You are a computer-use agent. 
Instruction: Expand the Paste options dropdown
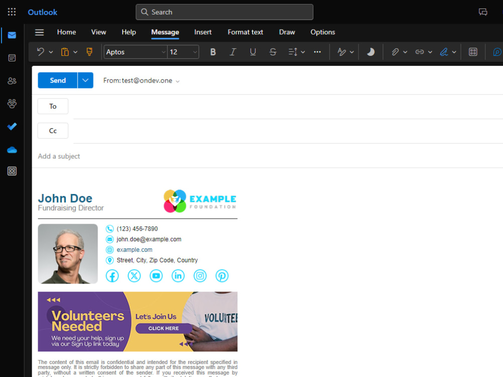pos(75,52)
